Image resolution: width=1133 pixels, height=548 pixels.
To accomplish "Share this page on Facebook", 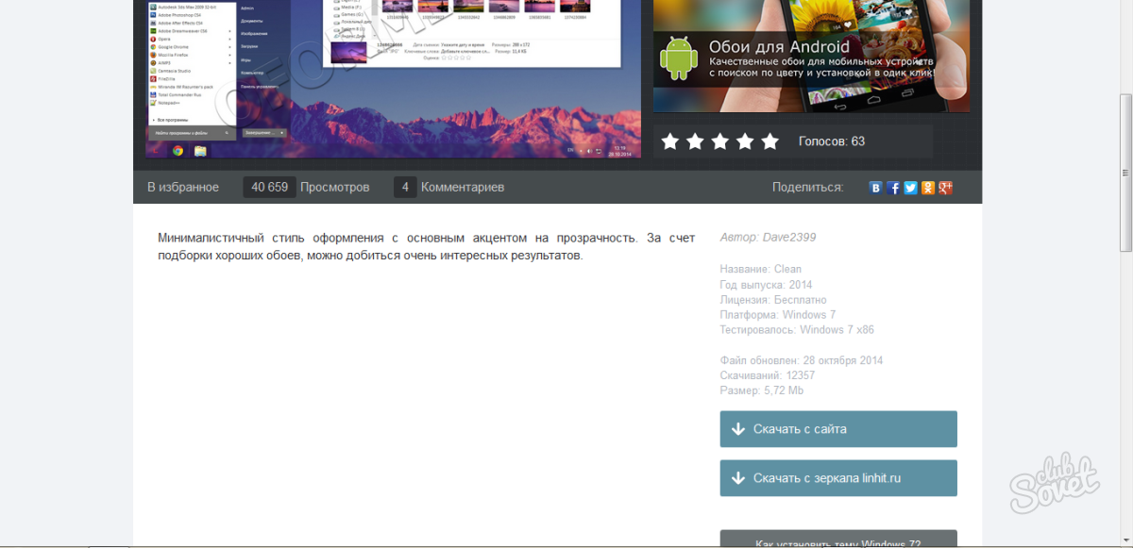I will (x=893, y=188).
